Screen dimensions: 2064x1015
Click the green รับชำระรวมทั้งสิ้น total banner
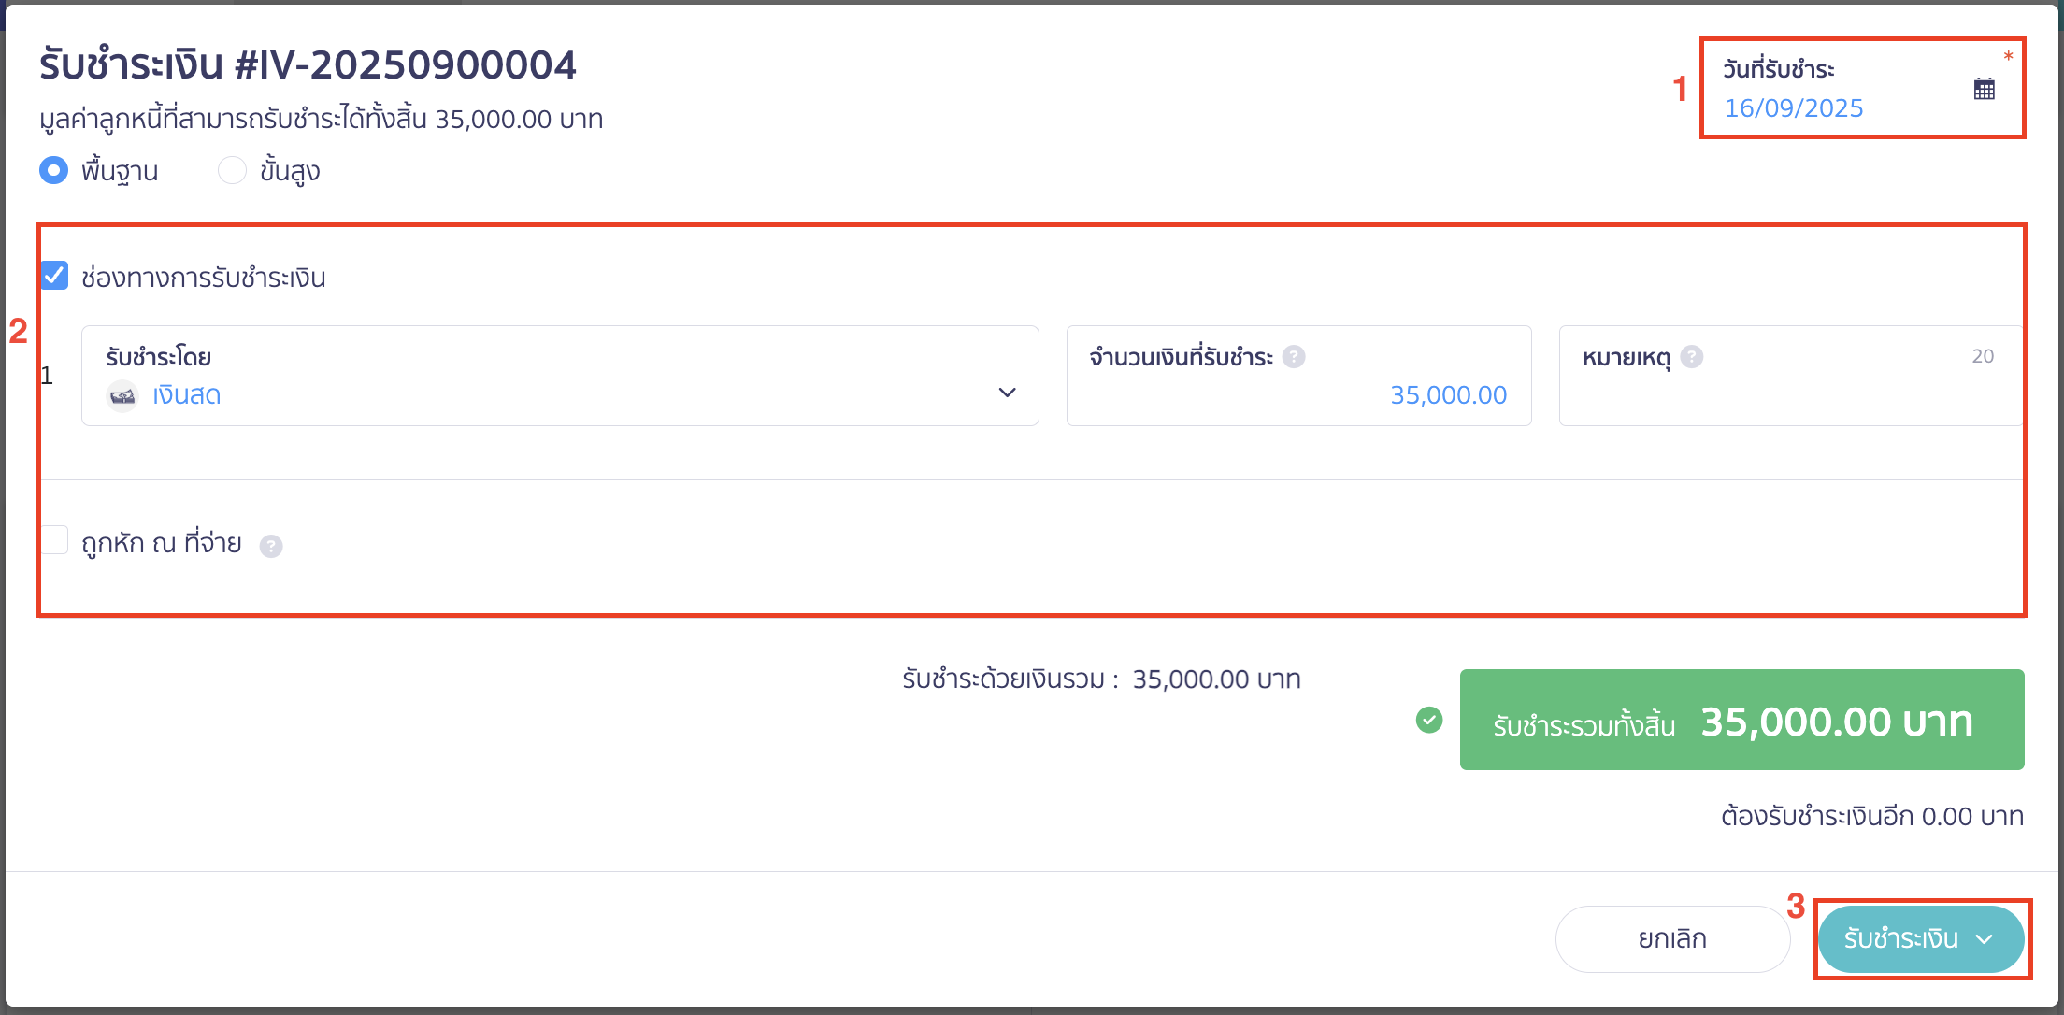pyautogui.click(x=1741, y=720)
